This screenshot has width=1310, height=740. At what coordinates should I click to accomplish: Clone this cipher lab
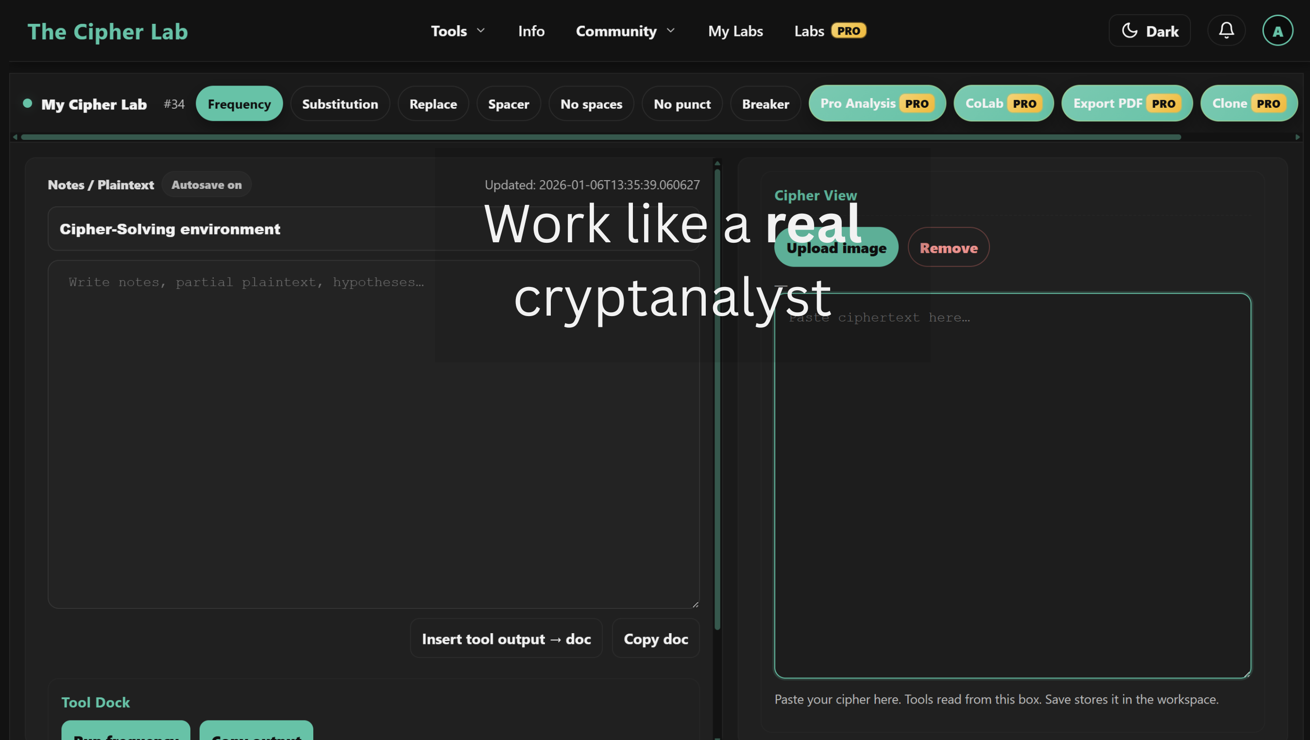point(1249,104)
